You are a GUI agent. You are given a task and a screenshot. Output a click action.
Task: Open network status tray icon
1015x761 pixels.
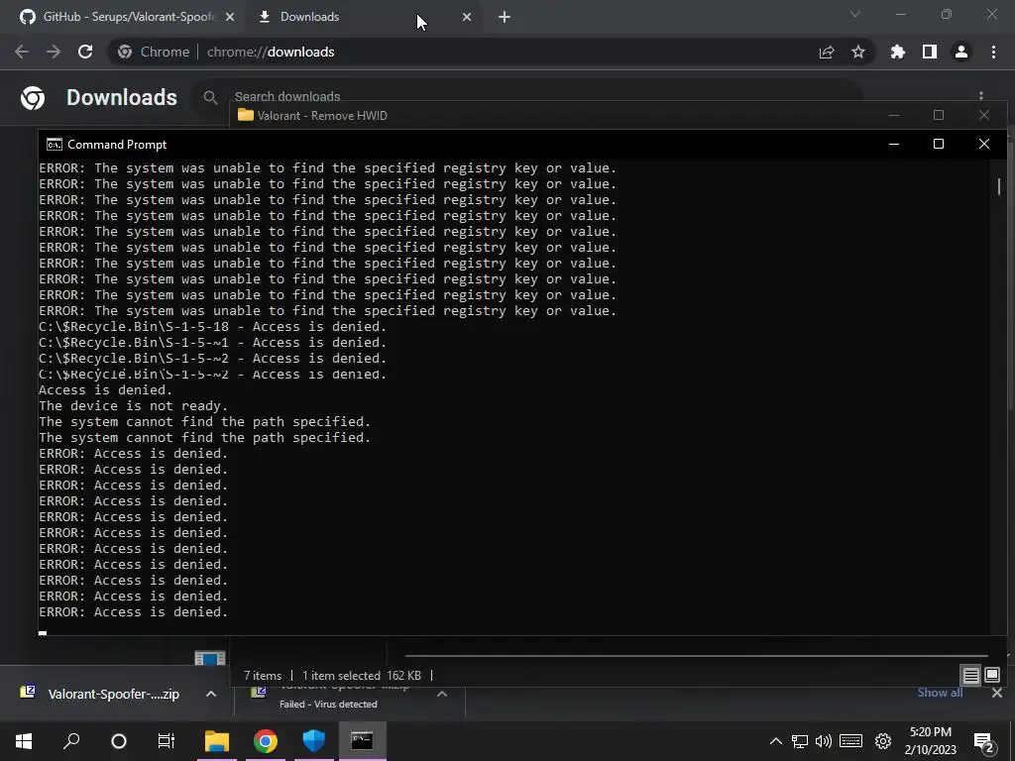pos(800,741)
